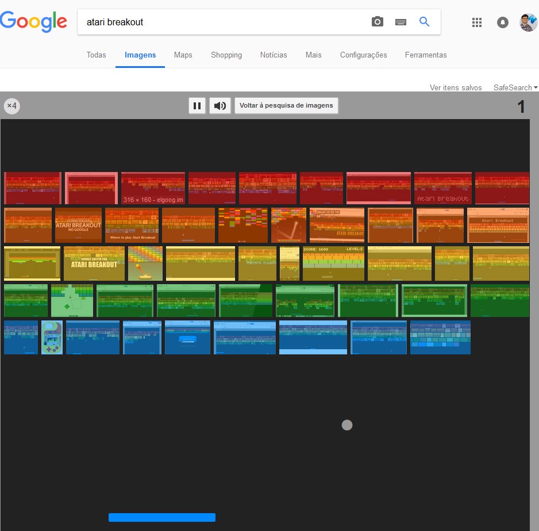Open the Notícias tab
Viewport: 539px width, 531px height.
click(x=274, y=55)
